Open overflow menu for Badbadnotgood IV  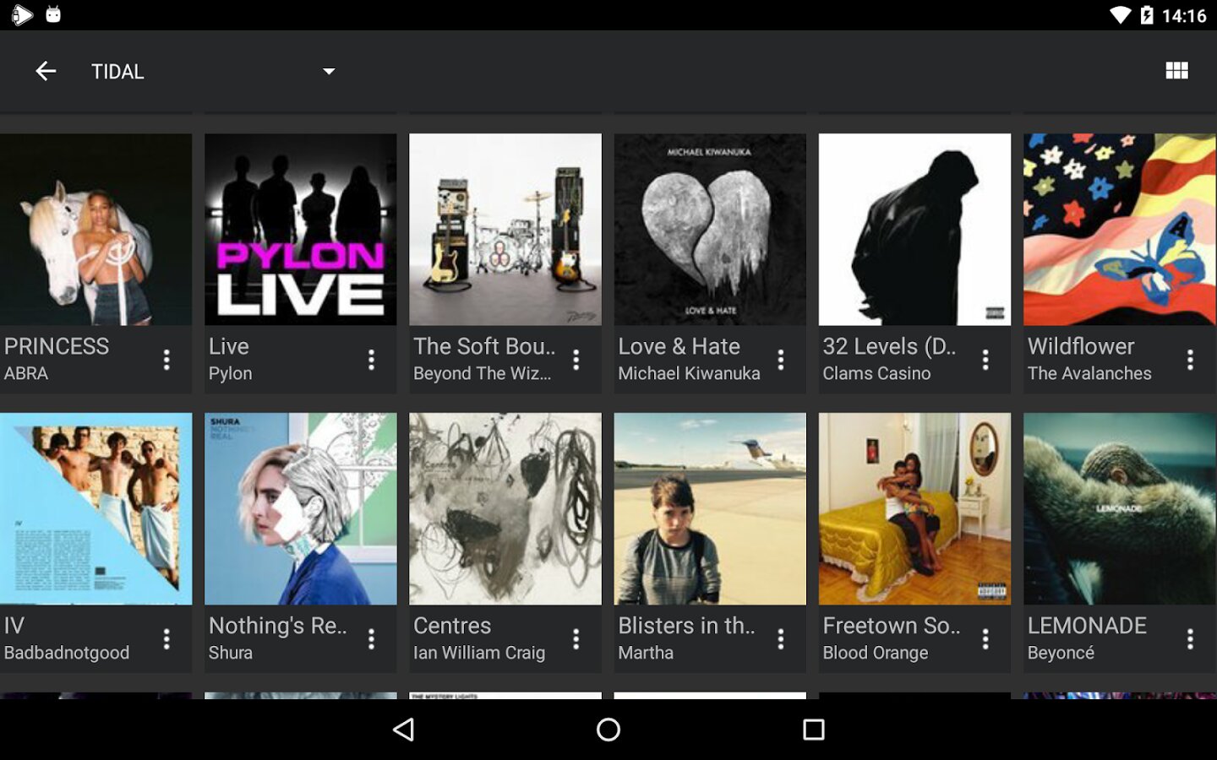(x=166, y=639)
